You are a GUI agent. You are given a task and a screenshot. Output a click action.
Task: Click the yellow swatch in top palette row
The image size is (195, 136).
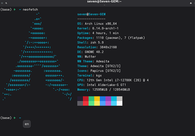tap(97, 99)
